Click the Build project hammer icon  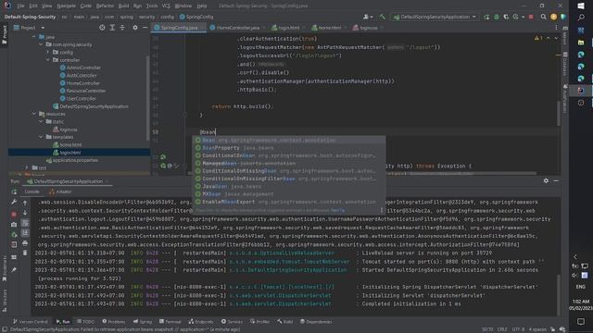(x=383, y=17)
